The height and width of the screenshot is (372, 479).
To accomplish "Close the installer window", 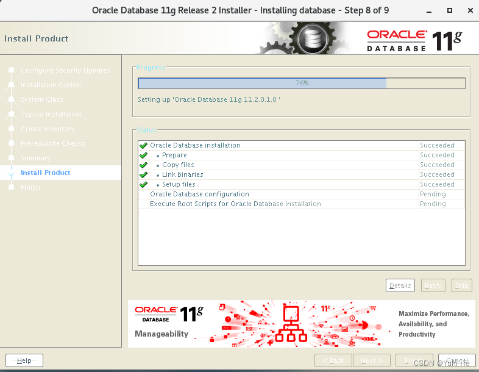I will [x=470, y=10].
